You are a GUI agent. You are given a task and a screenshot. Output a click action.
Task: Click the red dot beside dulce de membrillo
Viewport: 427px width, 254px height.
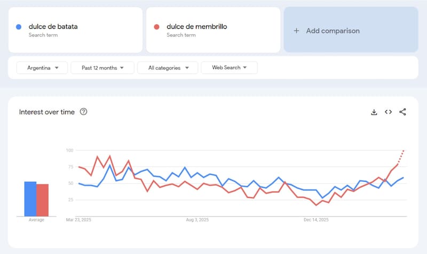click(x=157, y=27)
